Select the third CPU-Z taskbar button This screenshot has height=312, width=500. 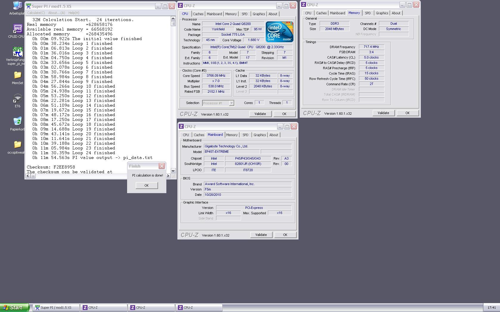(199, 308)
